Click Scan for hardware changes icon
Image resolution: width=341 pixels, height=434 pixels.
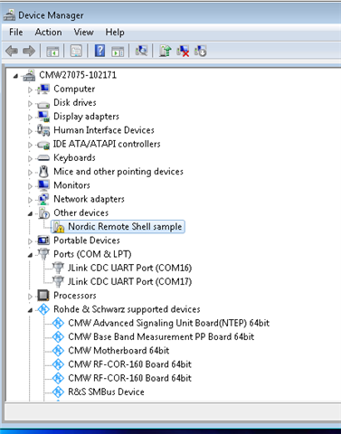click(x=141, y=51)
